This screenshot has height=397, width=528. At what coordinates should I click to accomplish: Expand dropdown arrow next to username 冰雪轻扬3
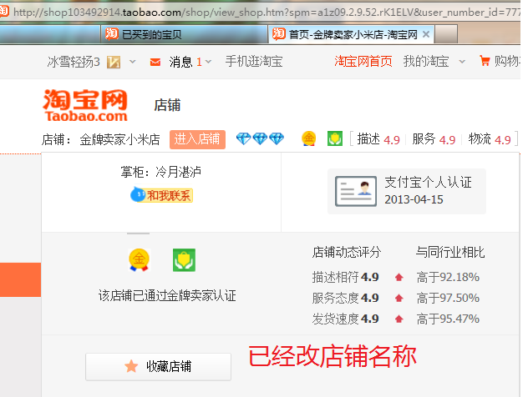(x=133, y=62)
